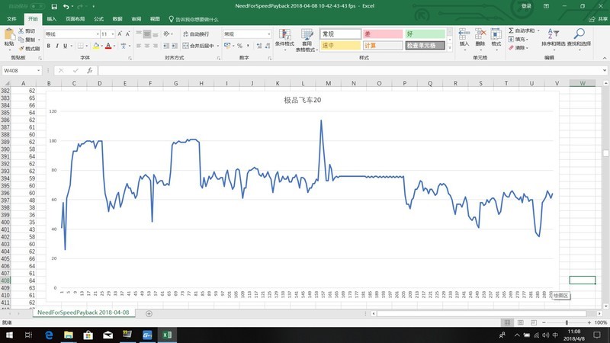Toggle the AutoSave switch in title bar
This screenshot has height=343, width=610.
tap(37, 7)
